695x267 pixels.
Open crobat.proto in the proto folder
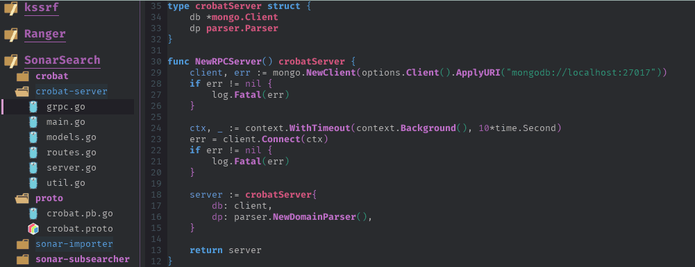point(80,229)
